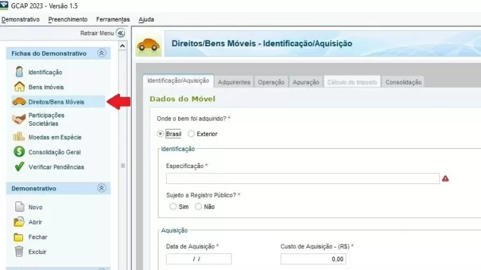Collapse the Demonstrativo section chevron
This screenshot has height=270, width=481.
pos(101,188)
